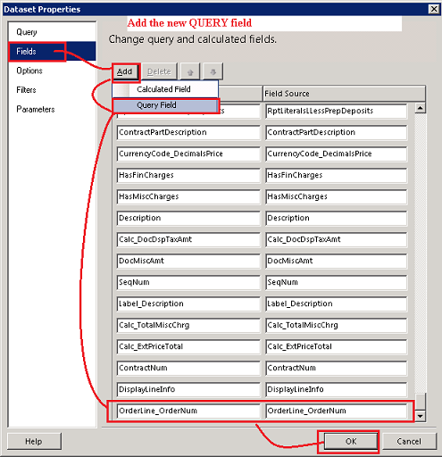Close the Dataset Properties dialog
Screen dimensions: 442x457
pyautogui.click(x=434, y=9)
